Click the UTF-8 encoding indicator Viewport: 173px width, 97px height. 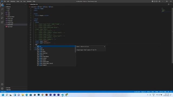coord(149,92)
